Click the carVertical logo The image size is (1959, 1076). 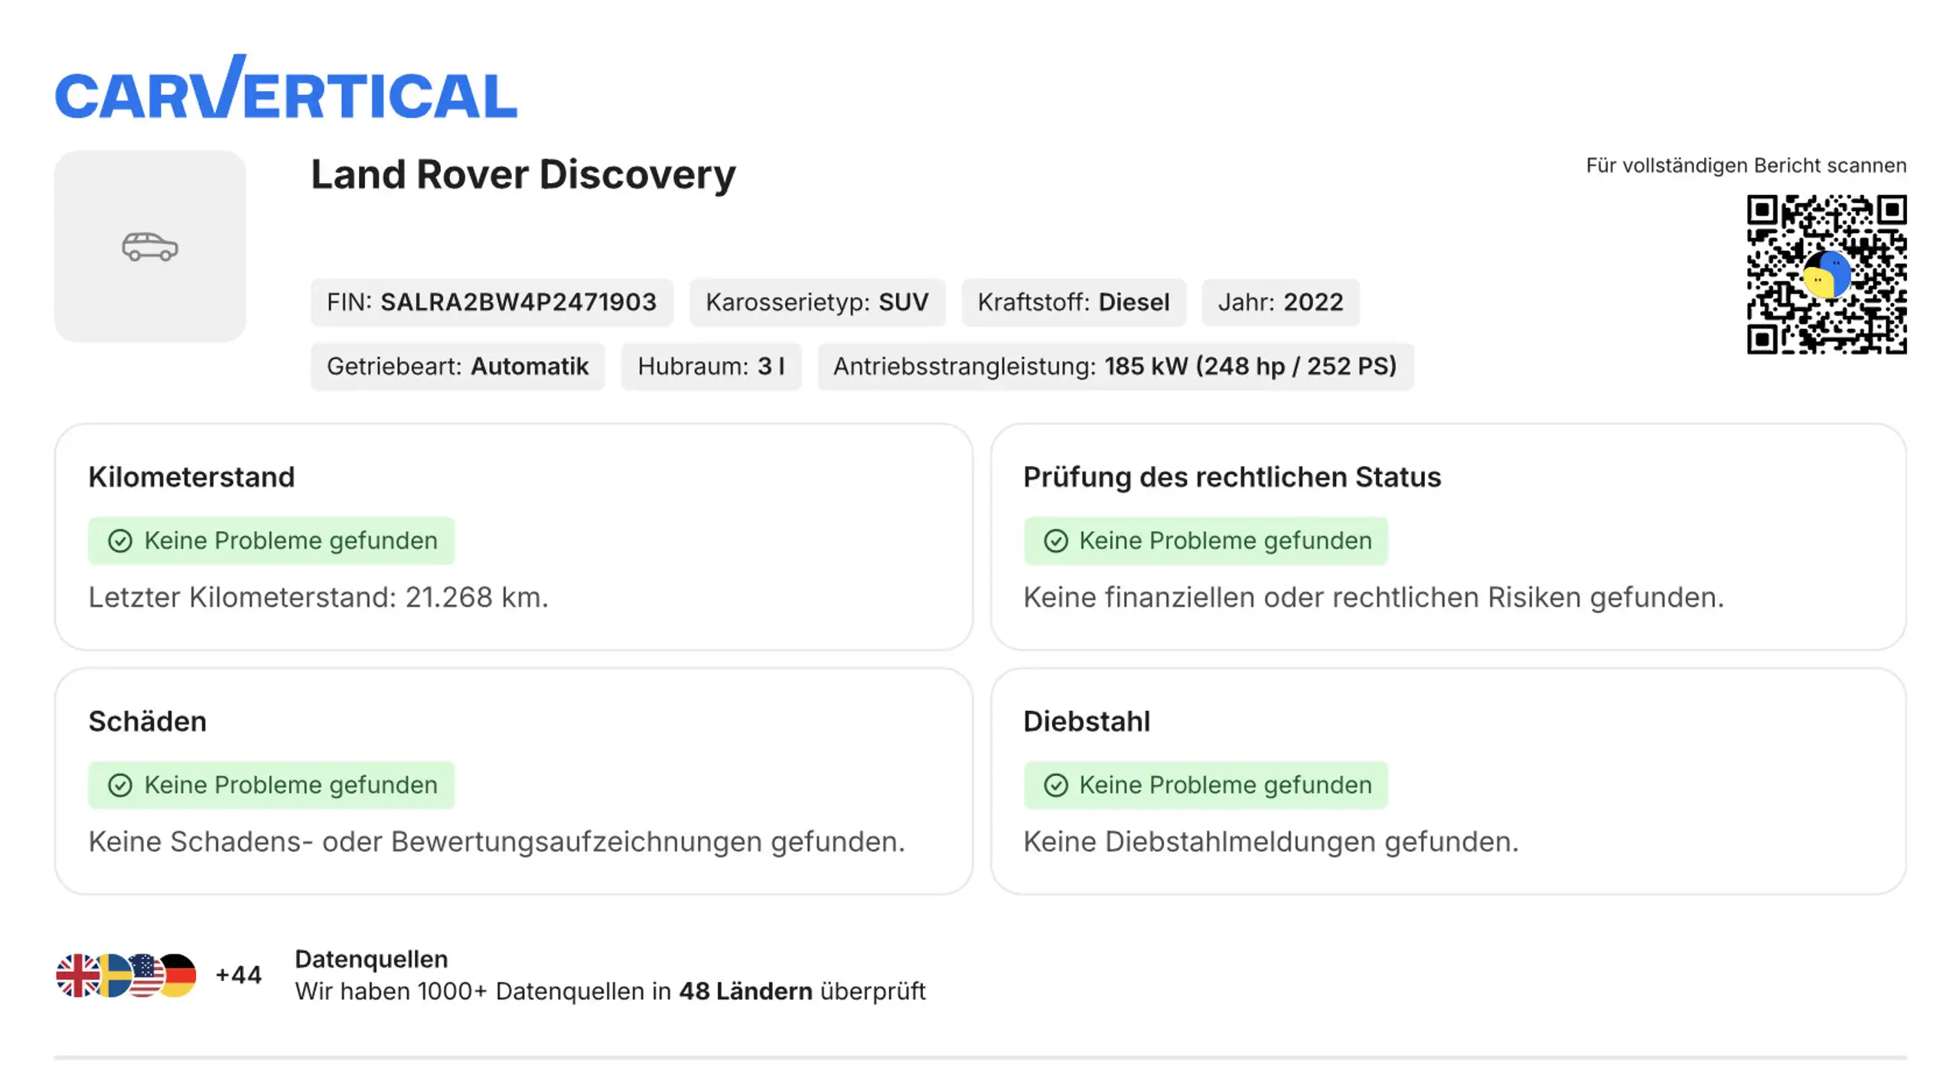(286, 86)
